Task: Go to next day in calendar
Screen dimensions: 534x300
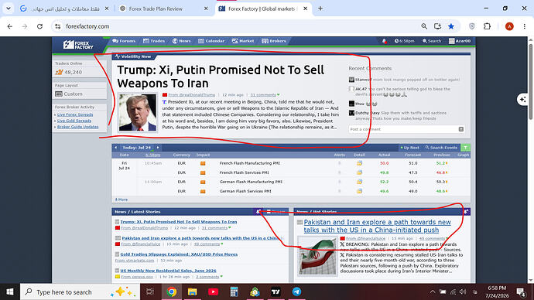Action: click(x=158, y=148)
